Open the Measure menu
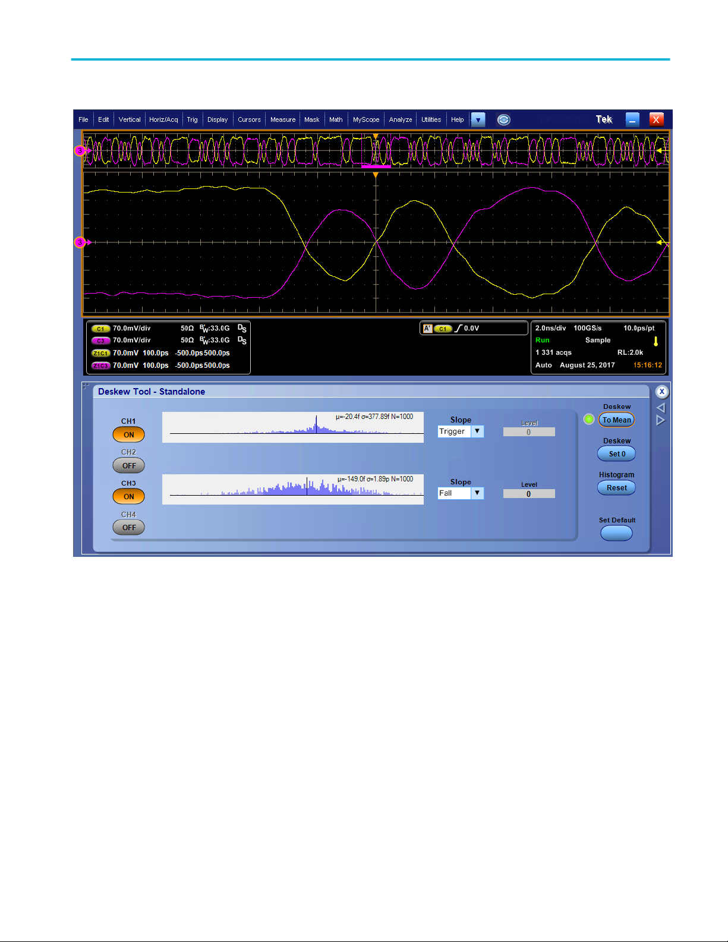 click(x=283, y=119)
